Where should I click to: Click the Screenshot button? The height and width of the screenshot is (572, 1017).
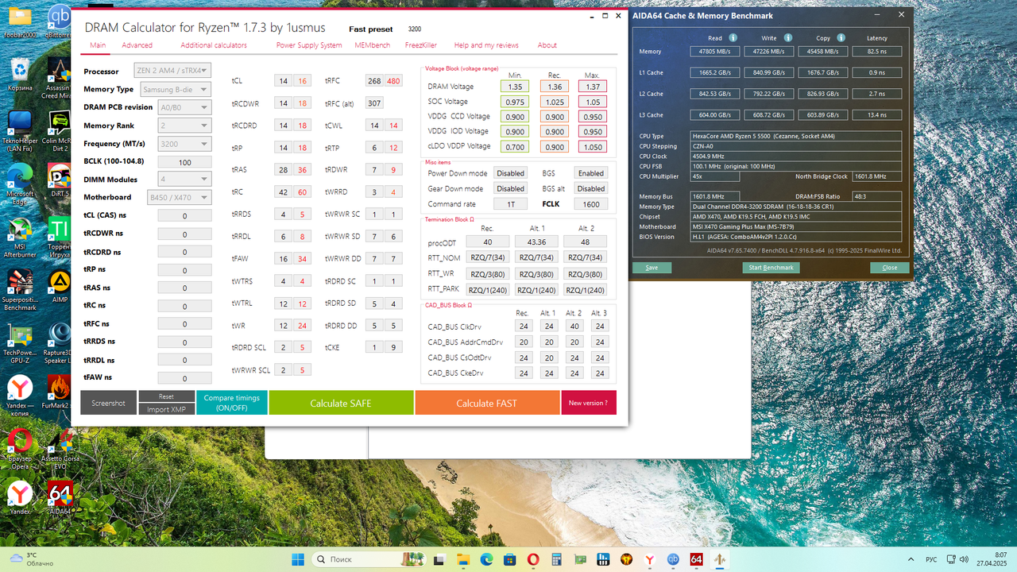tap(108, 403)
